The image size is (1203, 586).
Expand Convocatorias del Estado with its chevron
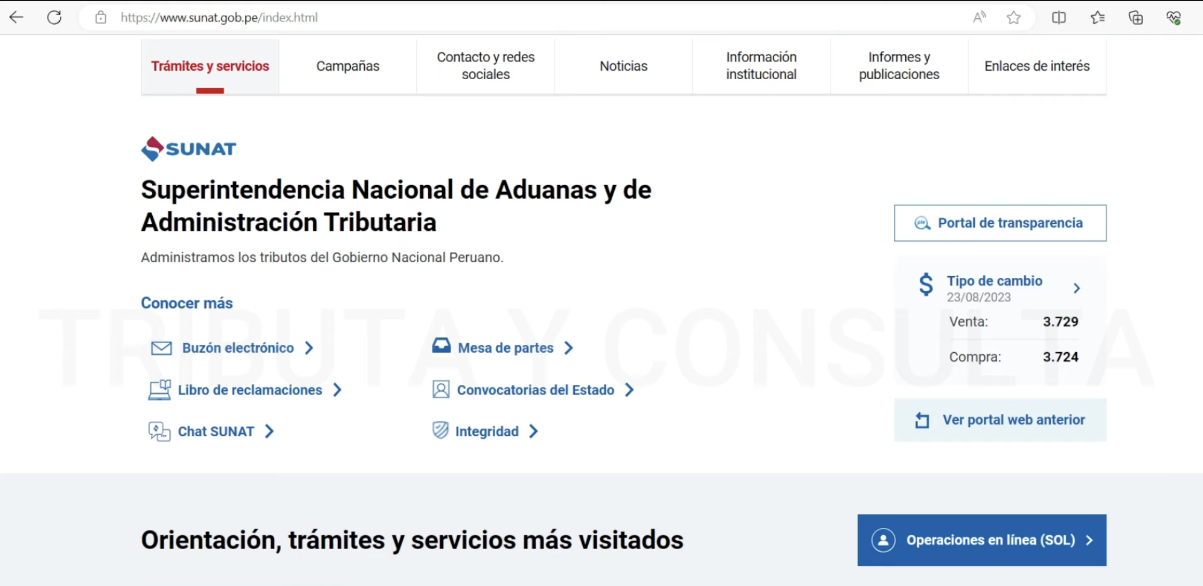(x=629, y=390)
